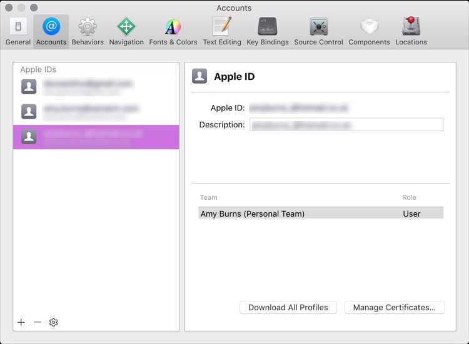
Task: Click the Behaviors tab label
Action: (x=88, y=42)
